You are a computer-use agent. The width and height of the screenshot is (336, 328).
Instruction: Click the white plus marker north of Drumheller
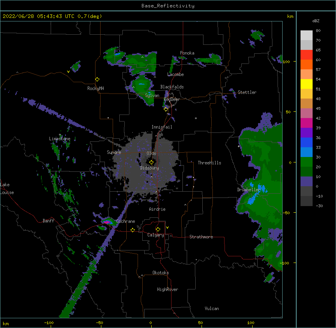point(239,146)
